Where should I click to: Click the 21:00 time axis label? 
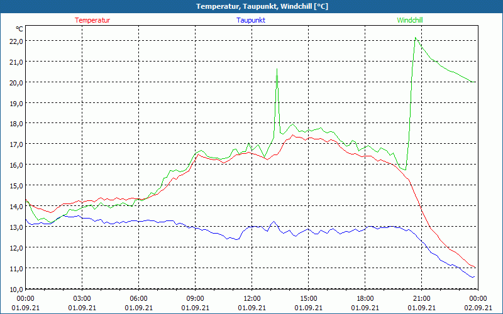[421, 299]
